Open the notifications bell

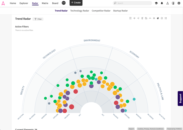pos(162,3)
